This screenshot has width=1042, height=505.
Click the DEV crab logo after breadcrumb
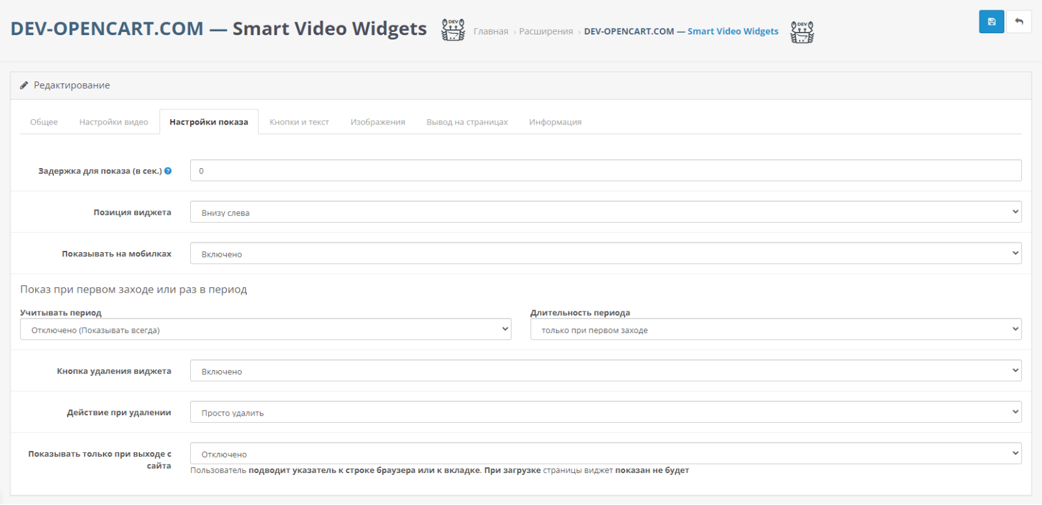click(802, 32)
